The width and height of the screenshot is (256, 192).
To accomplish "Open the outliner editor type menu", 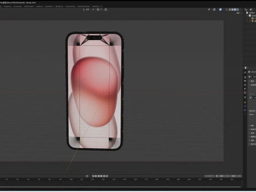I will pyautogui.click(x=246, y=10).
